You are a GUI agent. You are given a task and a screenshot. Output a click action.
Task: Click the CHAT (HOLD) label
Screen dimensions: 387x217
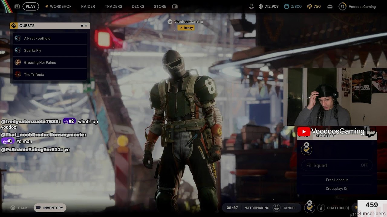tap(338, 208)
